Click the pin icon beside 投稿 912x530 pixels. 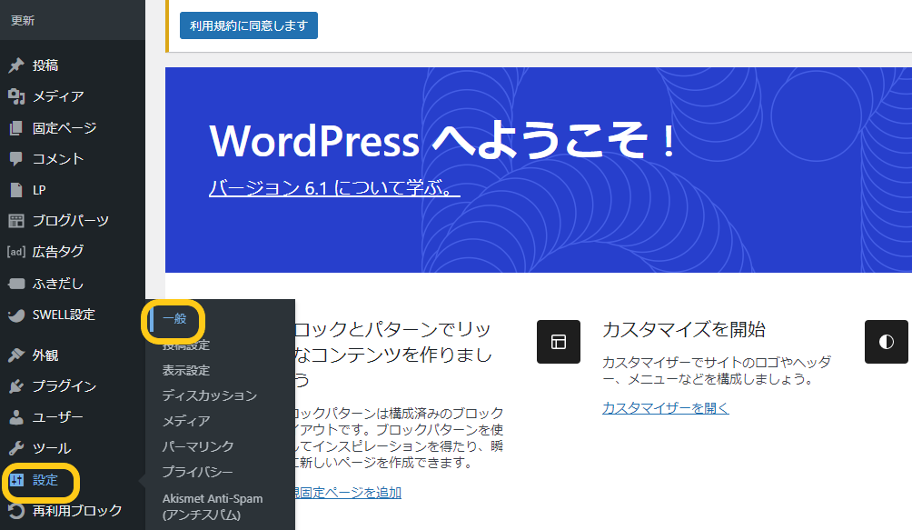16,65
